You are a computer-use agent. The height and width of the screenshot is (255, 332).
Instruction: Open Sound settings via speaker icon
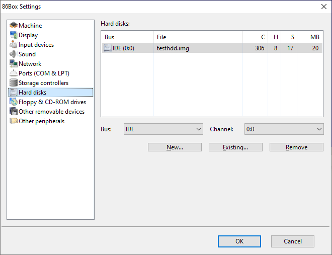coord(14,54)
